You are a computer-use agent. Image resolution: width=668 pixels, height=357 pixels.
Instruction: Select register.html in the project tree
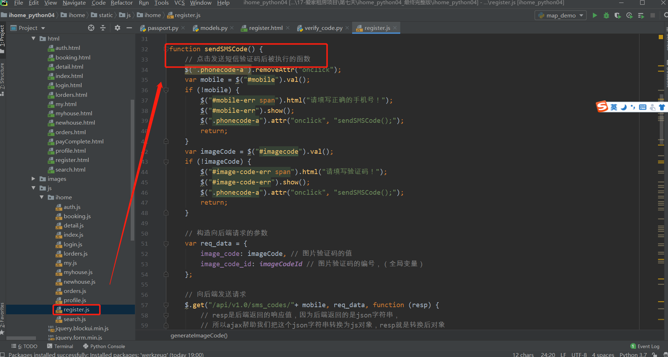pos(72,160)
